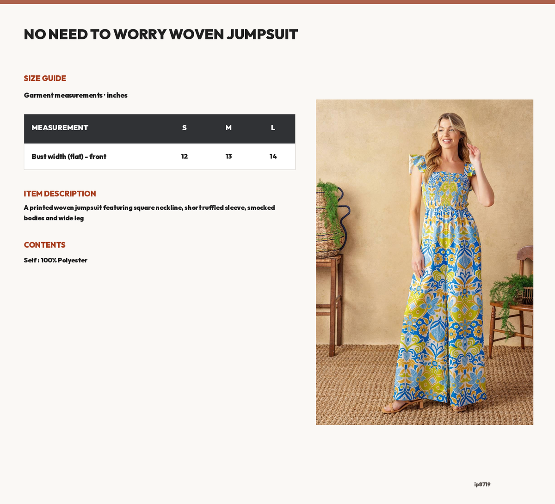Click the 'SIZE GUIDE' heading
This screenshot has height=504, width=555.
pyautogui.click(x=45, y=79)
